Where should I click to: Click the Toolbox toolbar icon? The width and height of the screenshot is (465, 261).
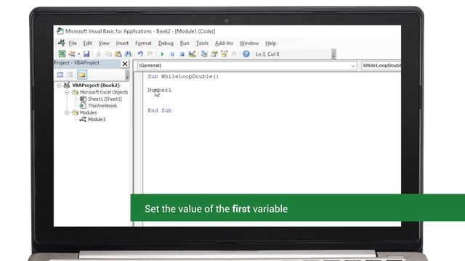click(x=234, y=54)
